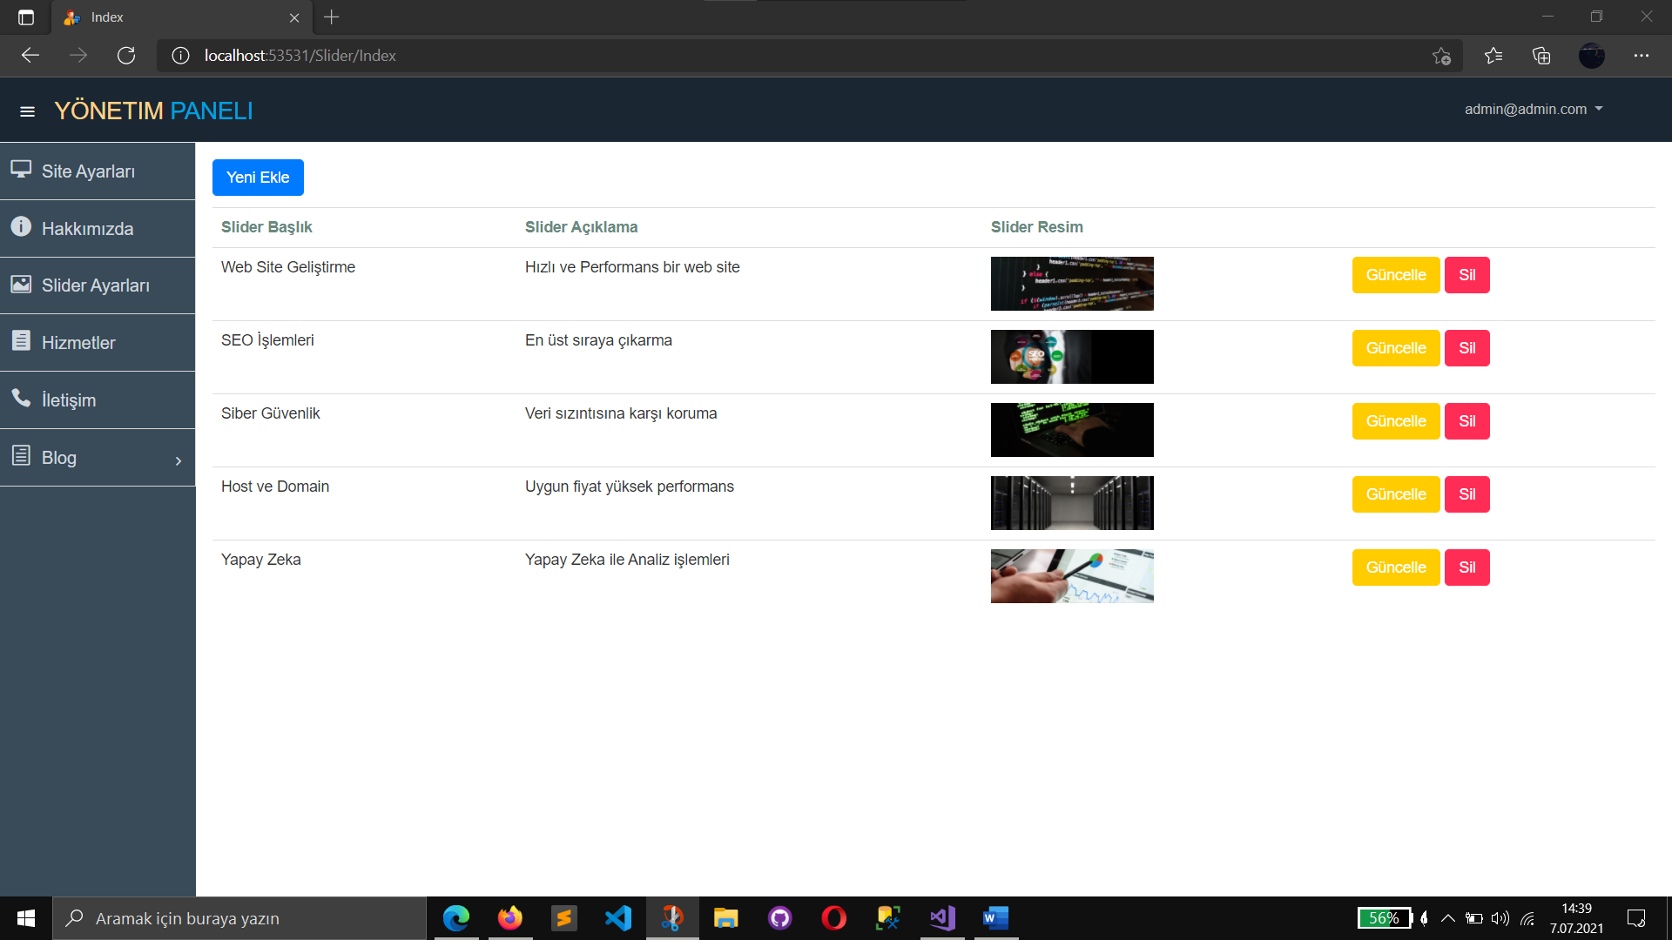This screenshot has width=1672, height=940.
Task: Delete Siber Güvenlik slider with Sil
Action: [x=1466, y=421]
